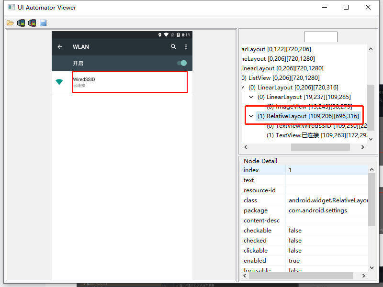Click the green Wi-Fi signal icon beside WiredSSID

coord(59,82)
